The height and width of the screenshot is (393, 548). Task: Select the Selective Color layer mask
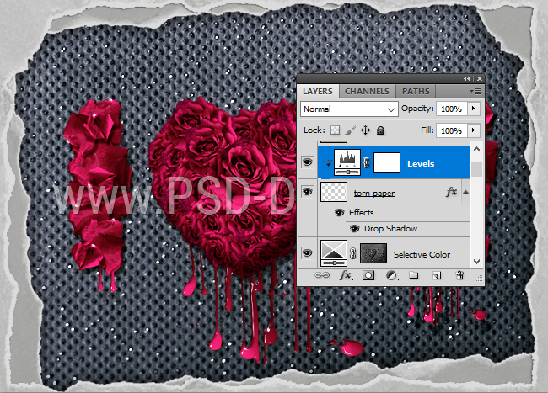[373, 253]
